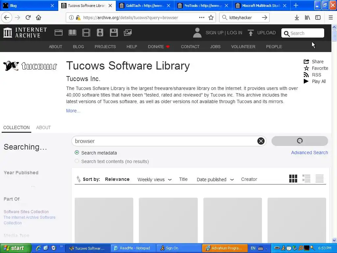Screen dimensions: 337x253
Task: Click the insecure connection padlock icon
Action: tap(78, 18)
